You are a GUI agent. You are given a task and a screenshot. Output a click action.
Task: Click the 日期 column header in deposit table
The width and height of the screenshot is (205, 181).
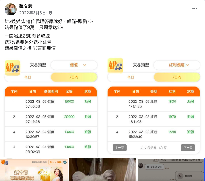[32, 92]
